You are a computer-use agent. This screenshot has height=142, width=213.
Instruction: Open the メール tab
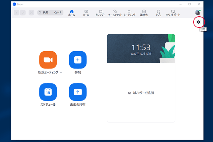(x=86, y=13)
